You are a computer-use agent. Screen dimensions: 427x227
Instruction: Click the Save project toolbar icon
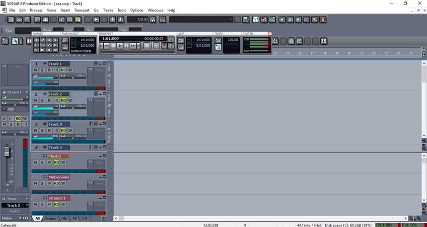(x=27, y=20)
